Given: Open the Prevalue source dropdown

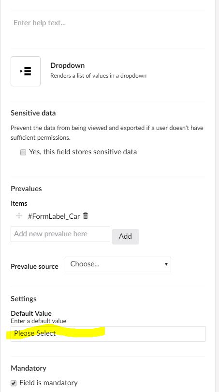Looking at the screenshot, I should 118,264.
